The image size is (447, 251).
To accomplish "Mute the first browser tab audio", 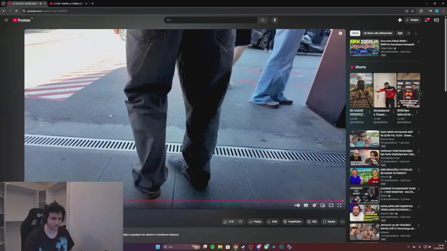I will pos(41,3).
